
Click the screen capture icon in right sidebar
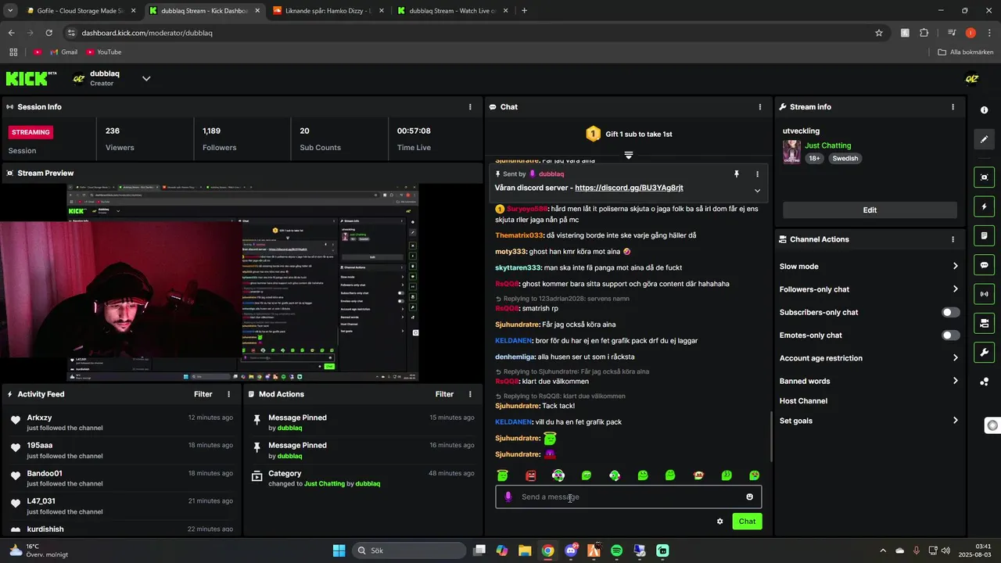coord(985,178)
